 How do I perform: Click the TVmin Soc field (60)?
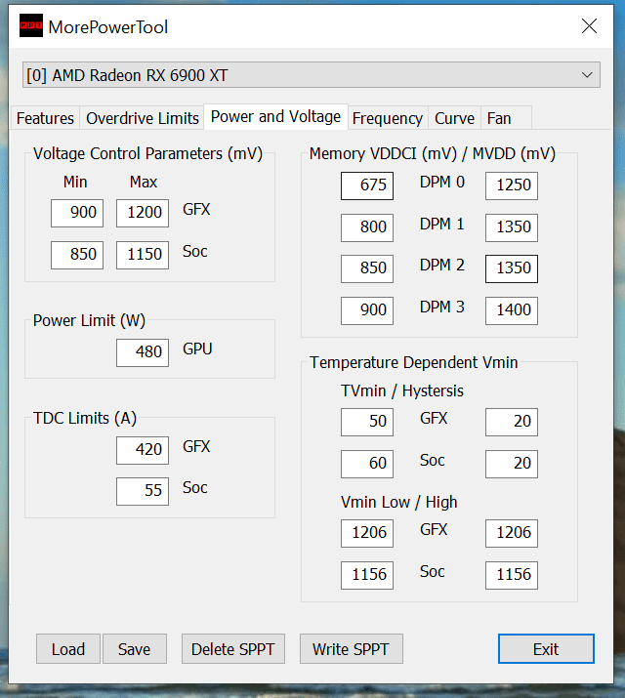click(367, 465)
